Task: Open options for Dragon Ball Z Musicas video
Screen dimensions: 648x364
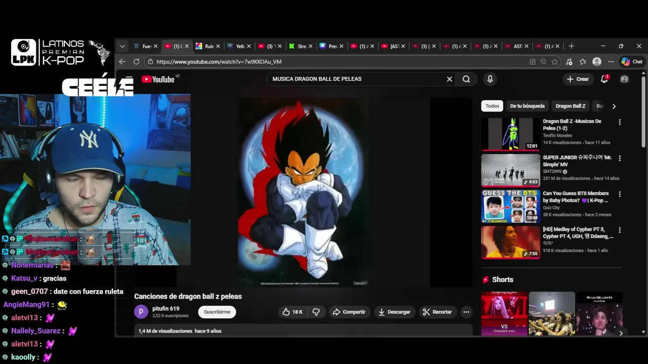Action: (x=619, y=122)
